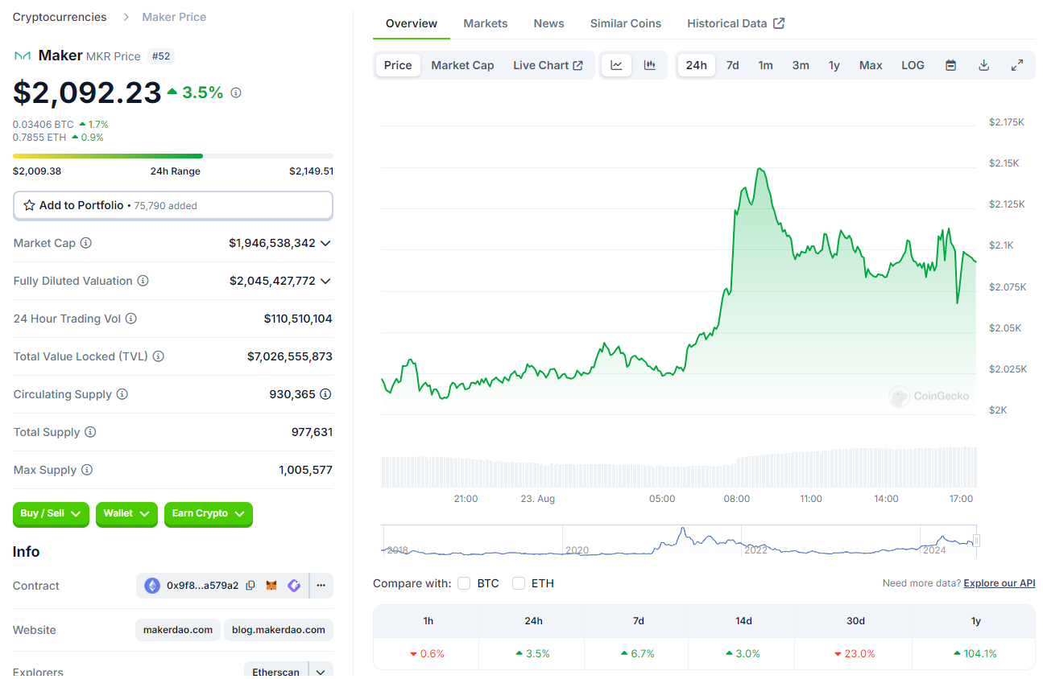Open the Historical Data tab

pos(735,23)
